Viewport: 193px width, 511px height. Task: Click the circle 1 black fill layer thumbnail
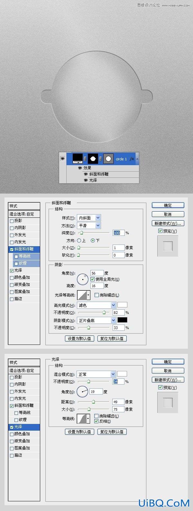point(78,158)
